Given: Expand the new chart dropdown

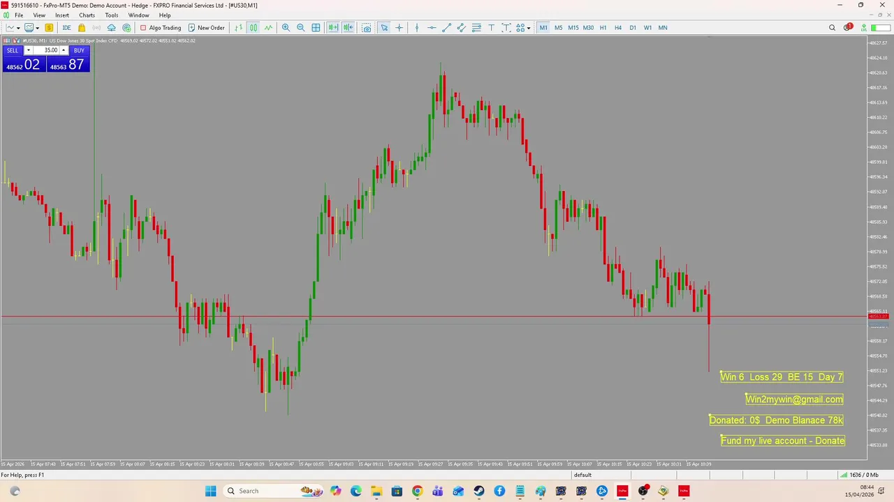Looking at the screenshot, I should (x=18, y=28).
